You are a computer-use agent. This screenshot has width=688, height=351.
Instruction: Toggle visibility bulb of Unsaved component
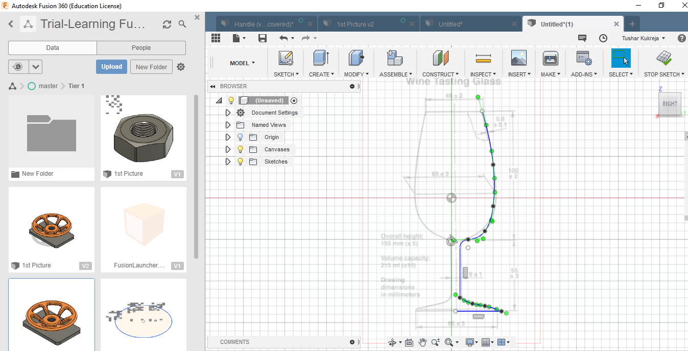coord(231,100)
